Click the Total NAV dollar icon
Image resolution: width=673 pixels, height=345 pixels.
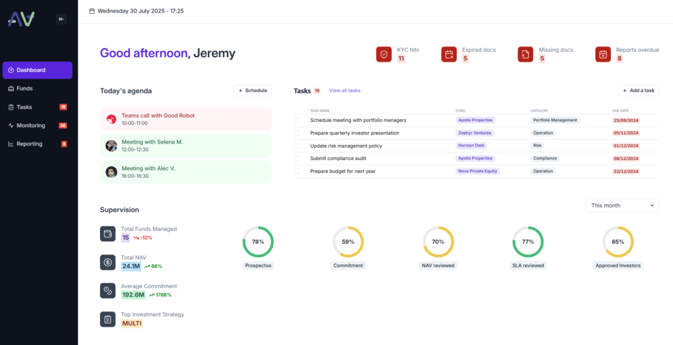point(108,262)
